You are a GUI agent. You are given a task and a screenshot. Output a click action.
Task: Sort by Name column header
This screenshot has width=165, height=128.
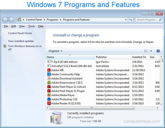[70, 57]
